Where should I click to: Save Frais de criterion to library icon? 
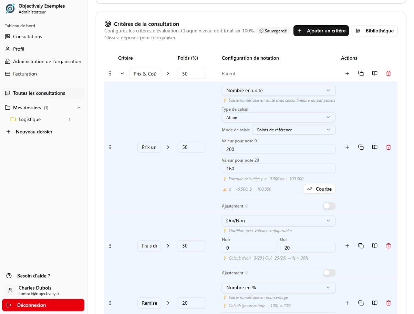[x=375, y=246]
